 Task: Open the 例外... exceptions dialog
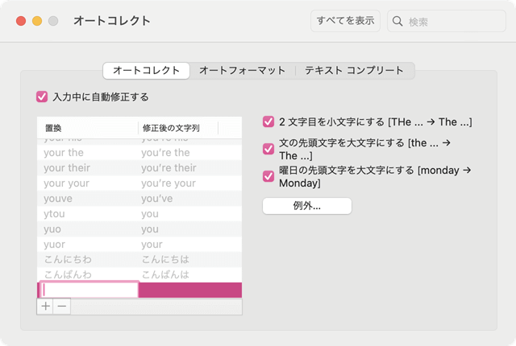click(307, 206)
